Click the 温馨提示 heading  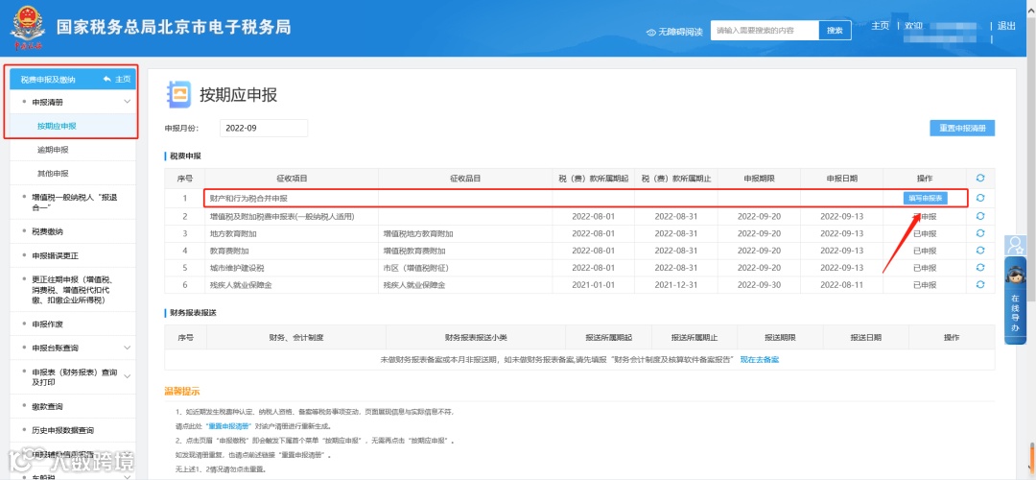click(182, 392)
